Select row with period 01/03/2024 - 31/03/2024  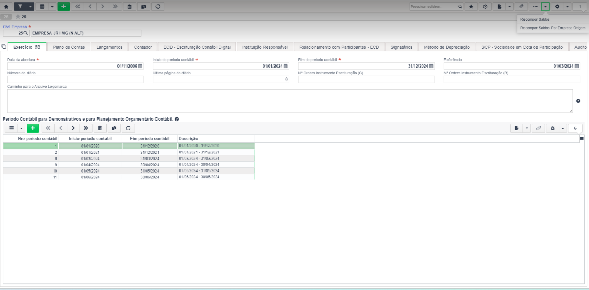[129, 159]
